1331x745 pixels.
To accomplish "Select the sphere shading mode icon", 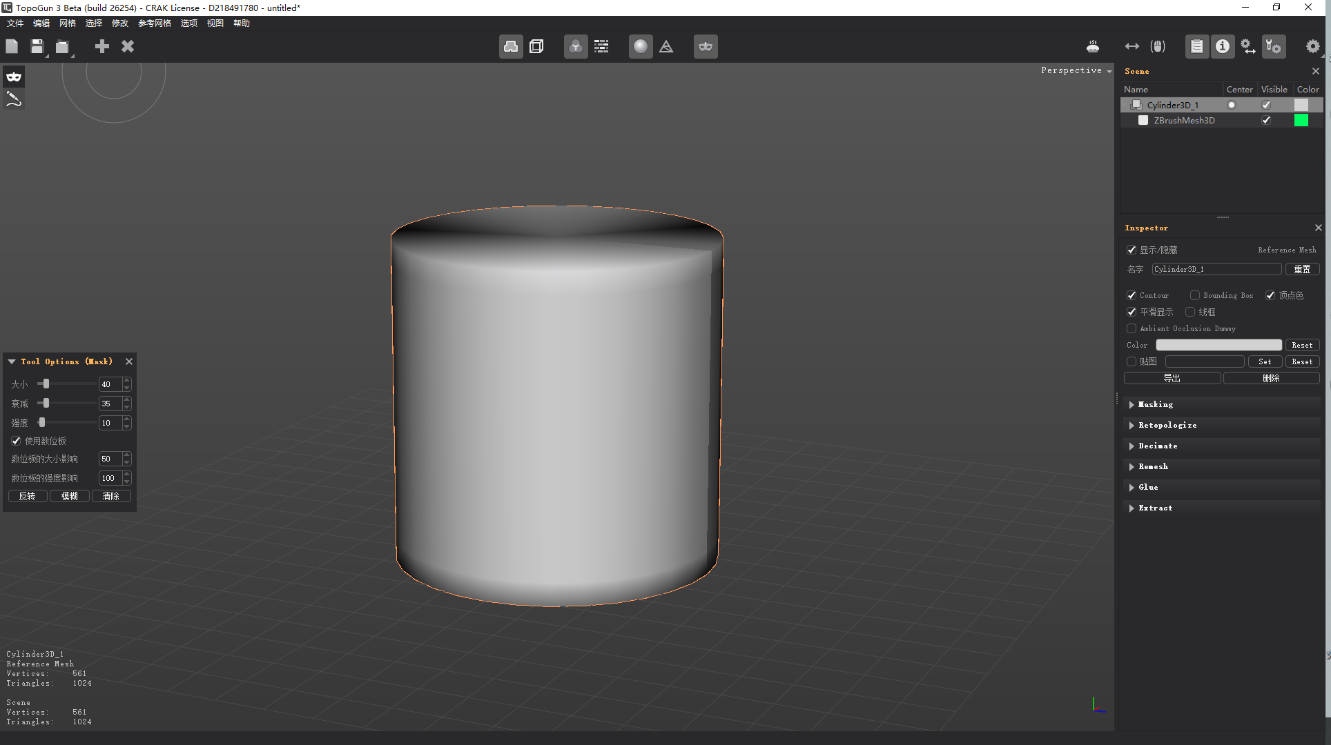I will [x=640, y=46].
